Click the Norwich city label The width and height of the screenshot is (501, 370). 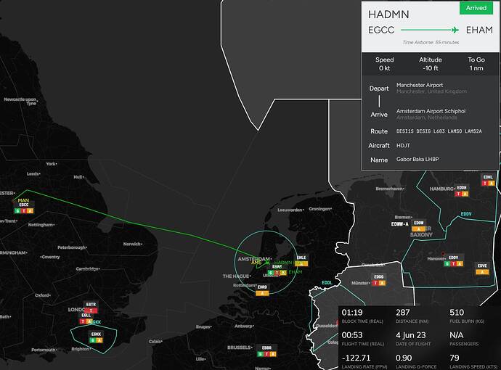point(132,244)
